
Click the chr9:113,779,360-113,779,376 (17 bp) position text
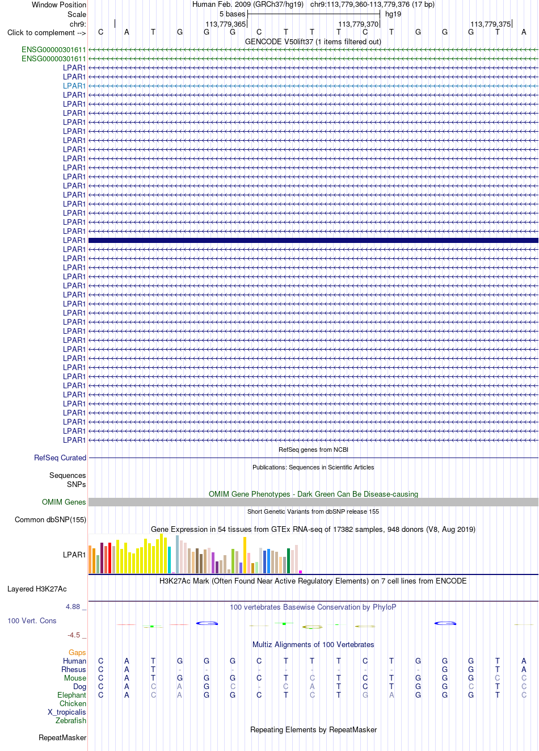click(x=372, y=5)
